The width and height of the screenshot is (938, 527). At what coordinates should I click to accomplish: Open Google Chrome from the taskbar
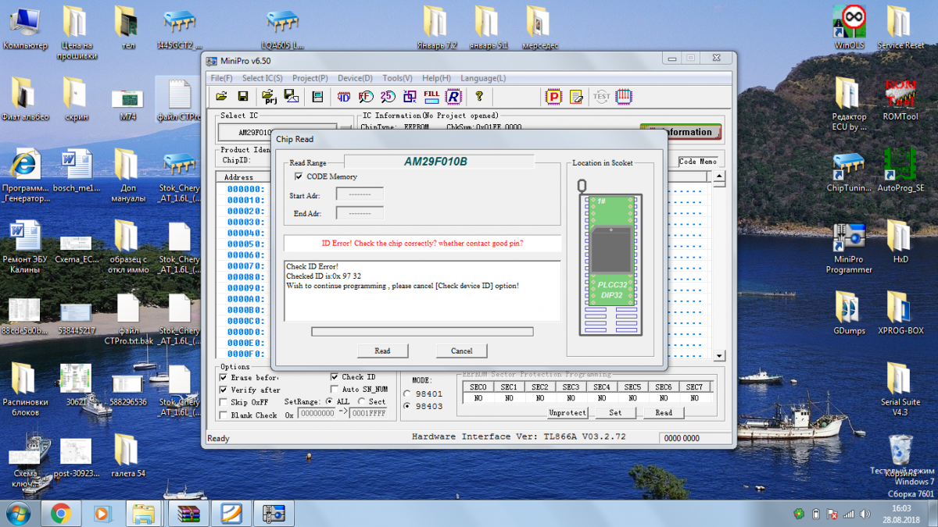pyautogui.click(x=61, y=514)
